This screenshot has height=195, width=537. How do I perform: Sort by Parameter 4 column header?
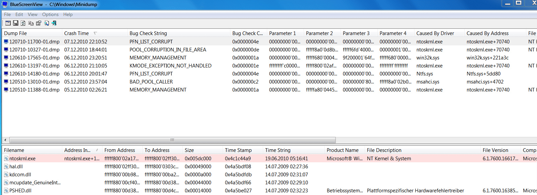tap(396, 33)
